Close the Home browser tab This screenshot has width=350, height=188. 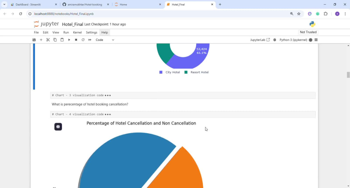(160, 5)
